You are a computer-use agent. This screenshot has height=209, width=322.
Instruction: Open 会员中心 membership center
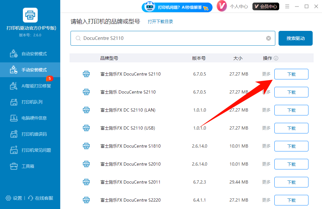click(x=266, y=6)
